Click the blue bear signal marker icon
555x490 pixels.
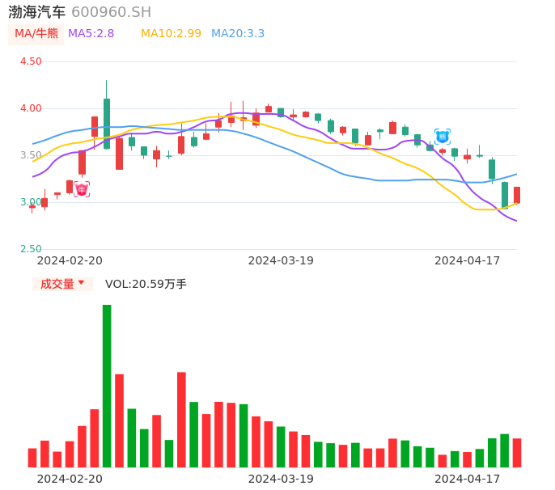tap(443, 137)
